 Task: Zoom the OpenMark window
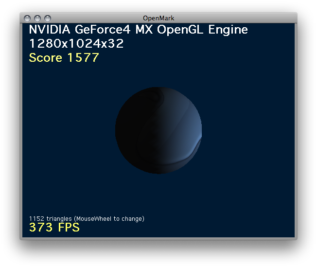click(x=48, y=18)
